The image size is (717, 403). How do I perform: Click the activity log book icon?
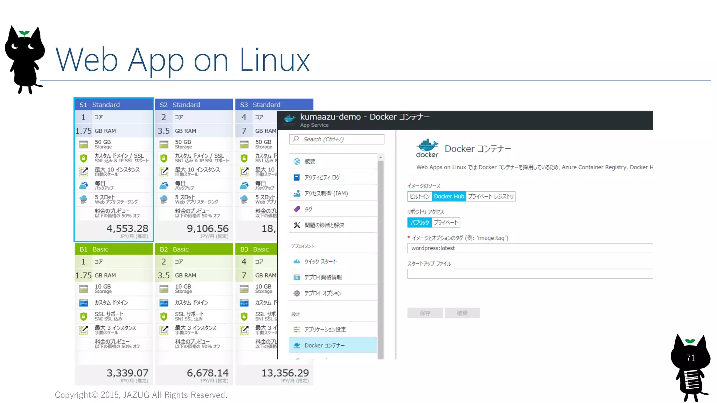(297, 177)
